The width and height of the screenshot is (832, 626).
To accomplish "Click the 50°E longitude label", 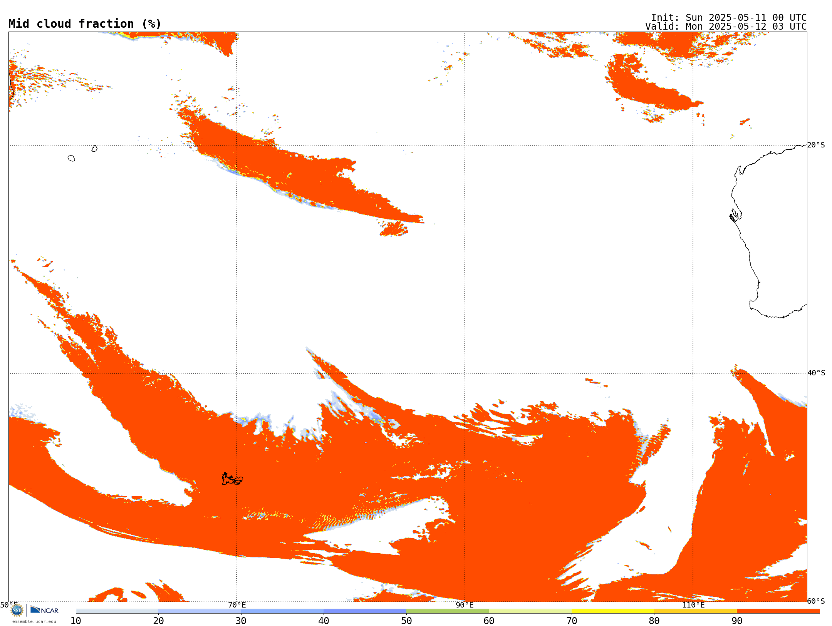I will (x=9, y=605).
